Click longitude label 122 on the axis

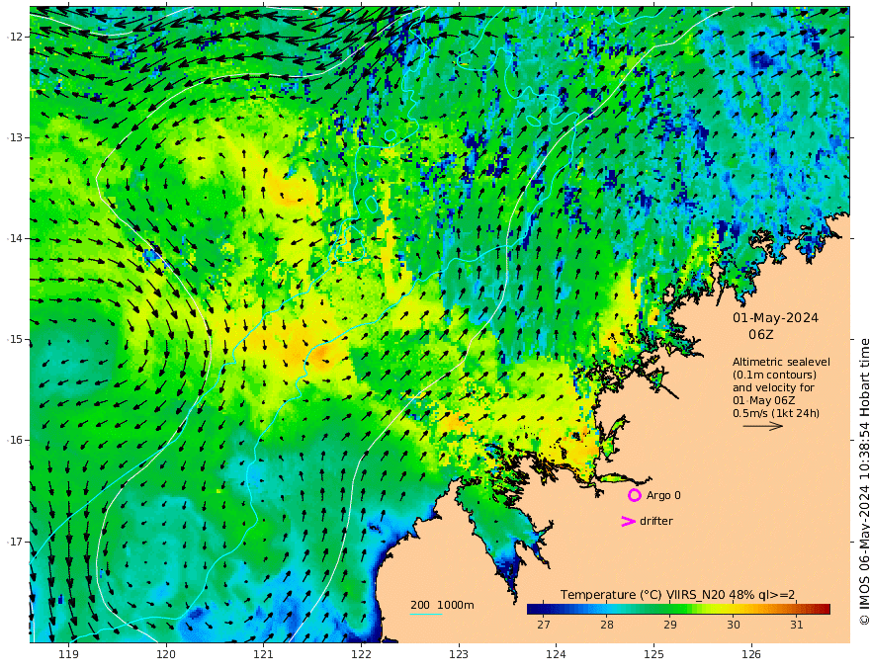(x=361, y=654)
